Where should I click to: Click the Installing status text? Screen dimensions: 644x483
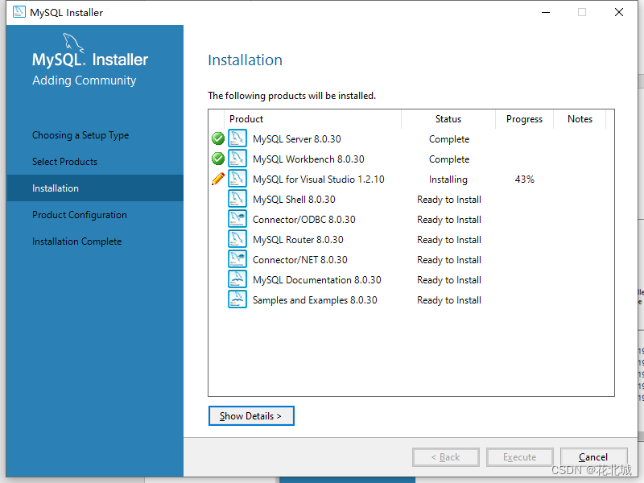(448, 180)
